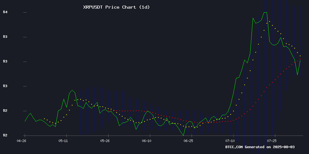The width and height of the screenshot is (309, 154).
Task: Select the 04-26 date label
Action: [x=21, y=141]
